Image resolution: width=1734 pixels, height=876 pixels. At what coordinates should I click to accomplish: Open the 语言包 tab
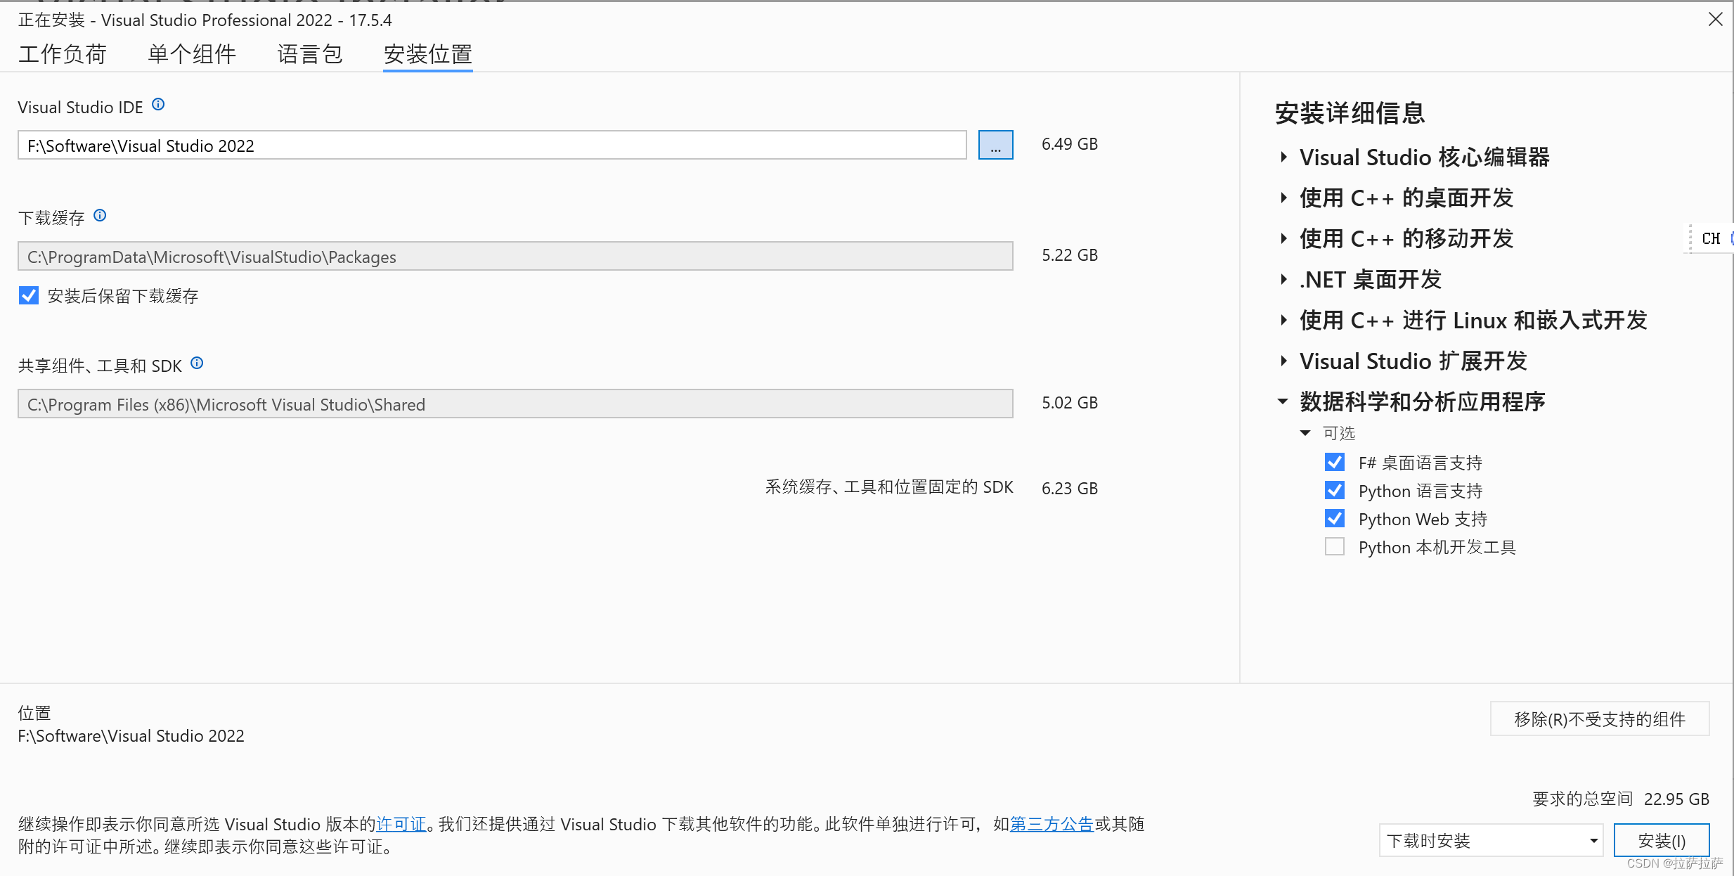[x=309, y=54]
